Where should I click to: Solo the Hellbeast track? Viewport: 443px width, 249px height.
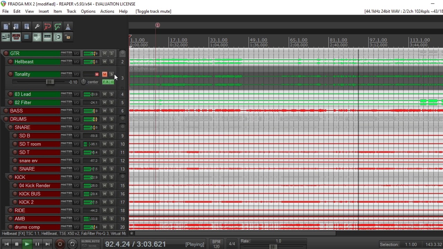pyautogui.click(x=111, y=62)
